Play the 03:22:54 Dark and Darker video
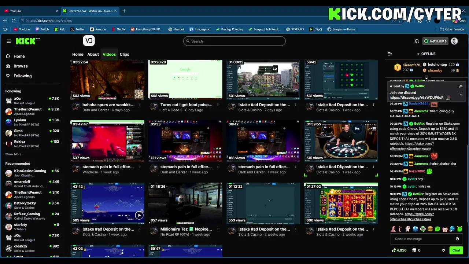The height and width of the screenshot is (264, 469). click(107, 80)
